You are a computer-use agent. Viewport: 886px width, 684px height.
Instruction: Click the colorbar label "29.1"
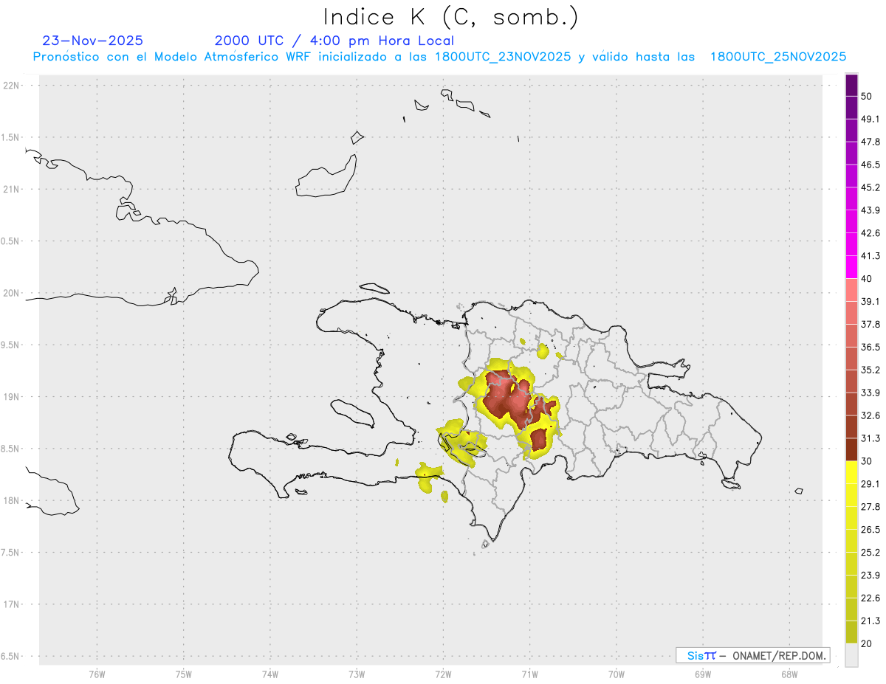(870, 484)
